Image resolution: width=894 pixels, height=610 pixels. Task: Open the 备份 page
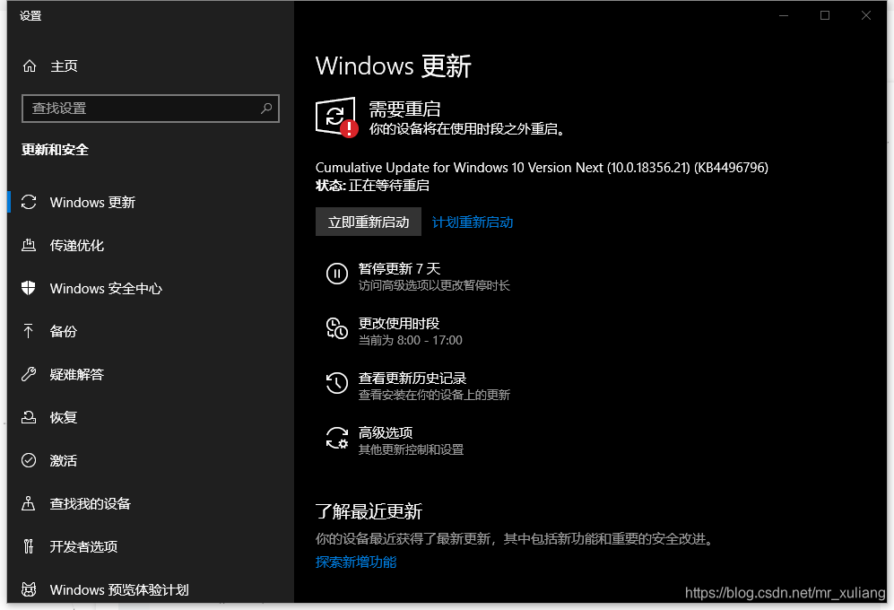(x=151, y=331)
